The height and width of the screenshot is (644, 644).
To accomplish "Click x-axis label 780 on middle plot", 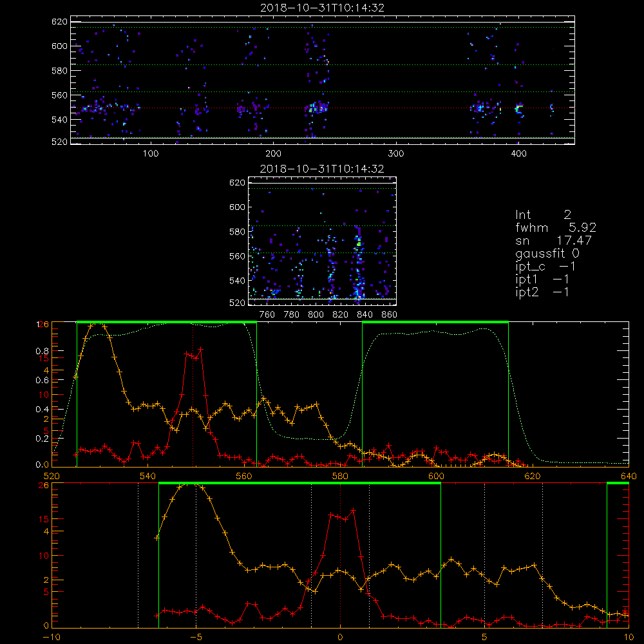I will [292, 315].
